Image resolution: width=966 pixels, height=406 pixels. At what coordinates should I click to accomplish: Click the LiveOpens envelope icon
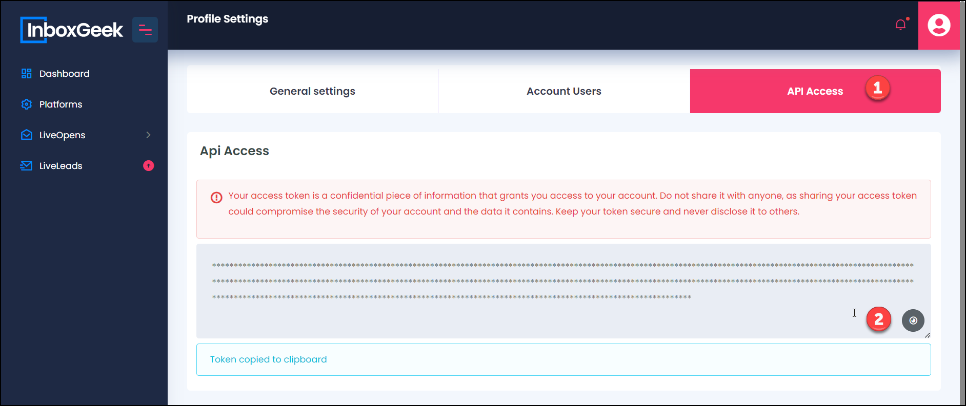tap(27, 135)
